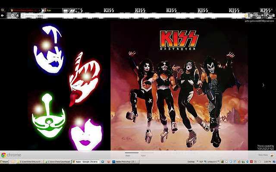The height and width of the screenshot is (172, 276).
Task: Open the Downloads folder taskbar button
Action: [57, 162]
